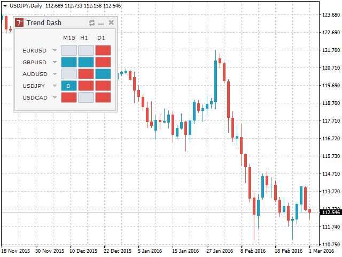This screenshot has width=342, height=257.
Task: Click the 15 Jan 2016 date label
Action: 185,251
